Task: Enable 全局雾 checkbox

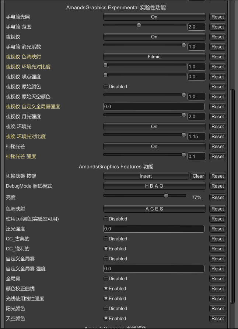Action: point(106,279)
